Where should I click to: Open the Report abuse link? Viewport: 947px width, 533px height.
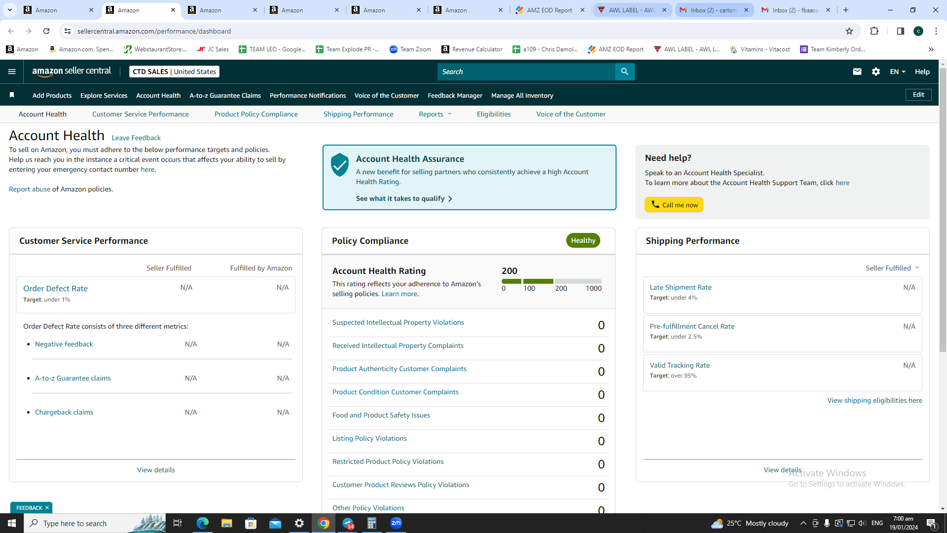(x=30, y=189)
